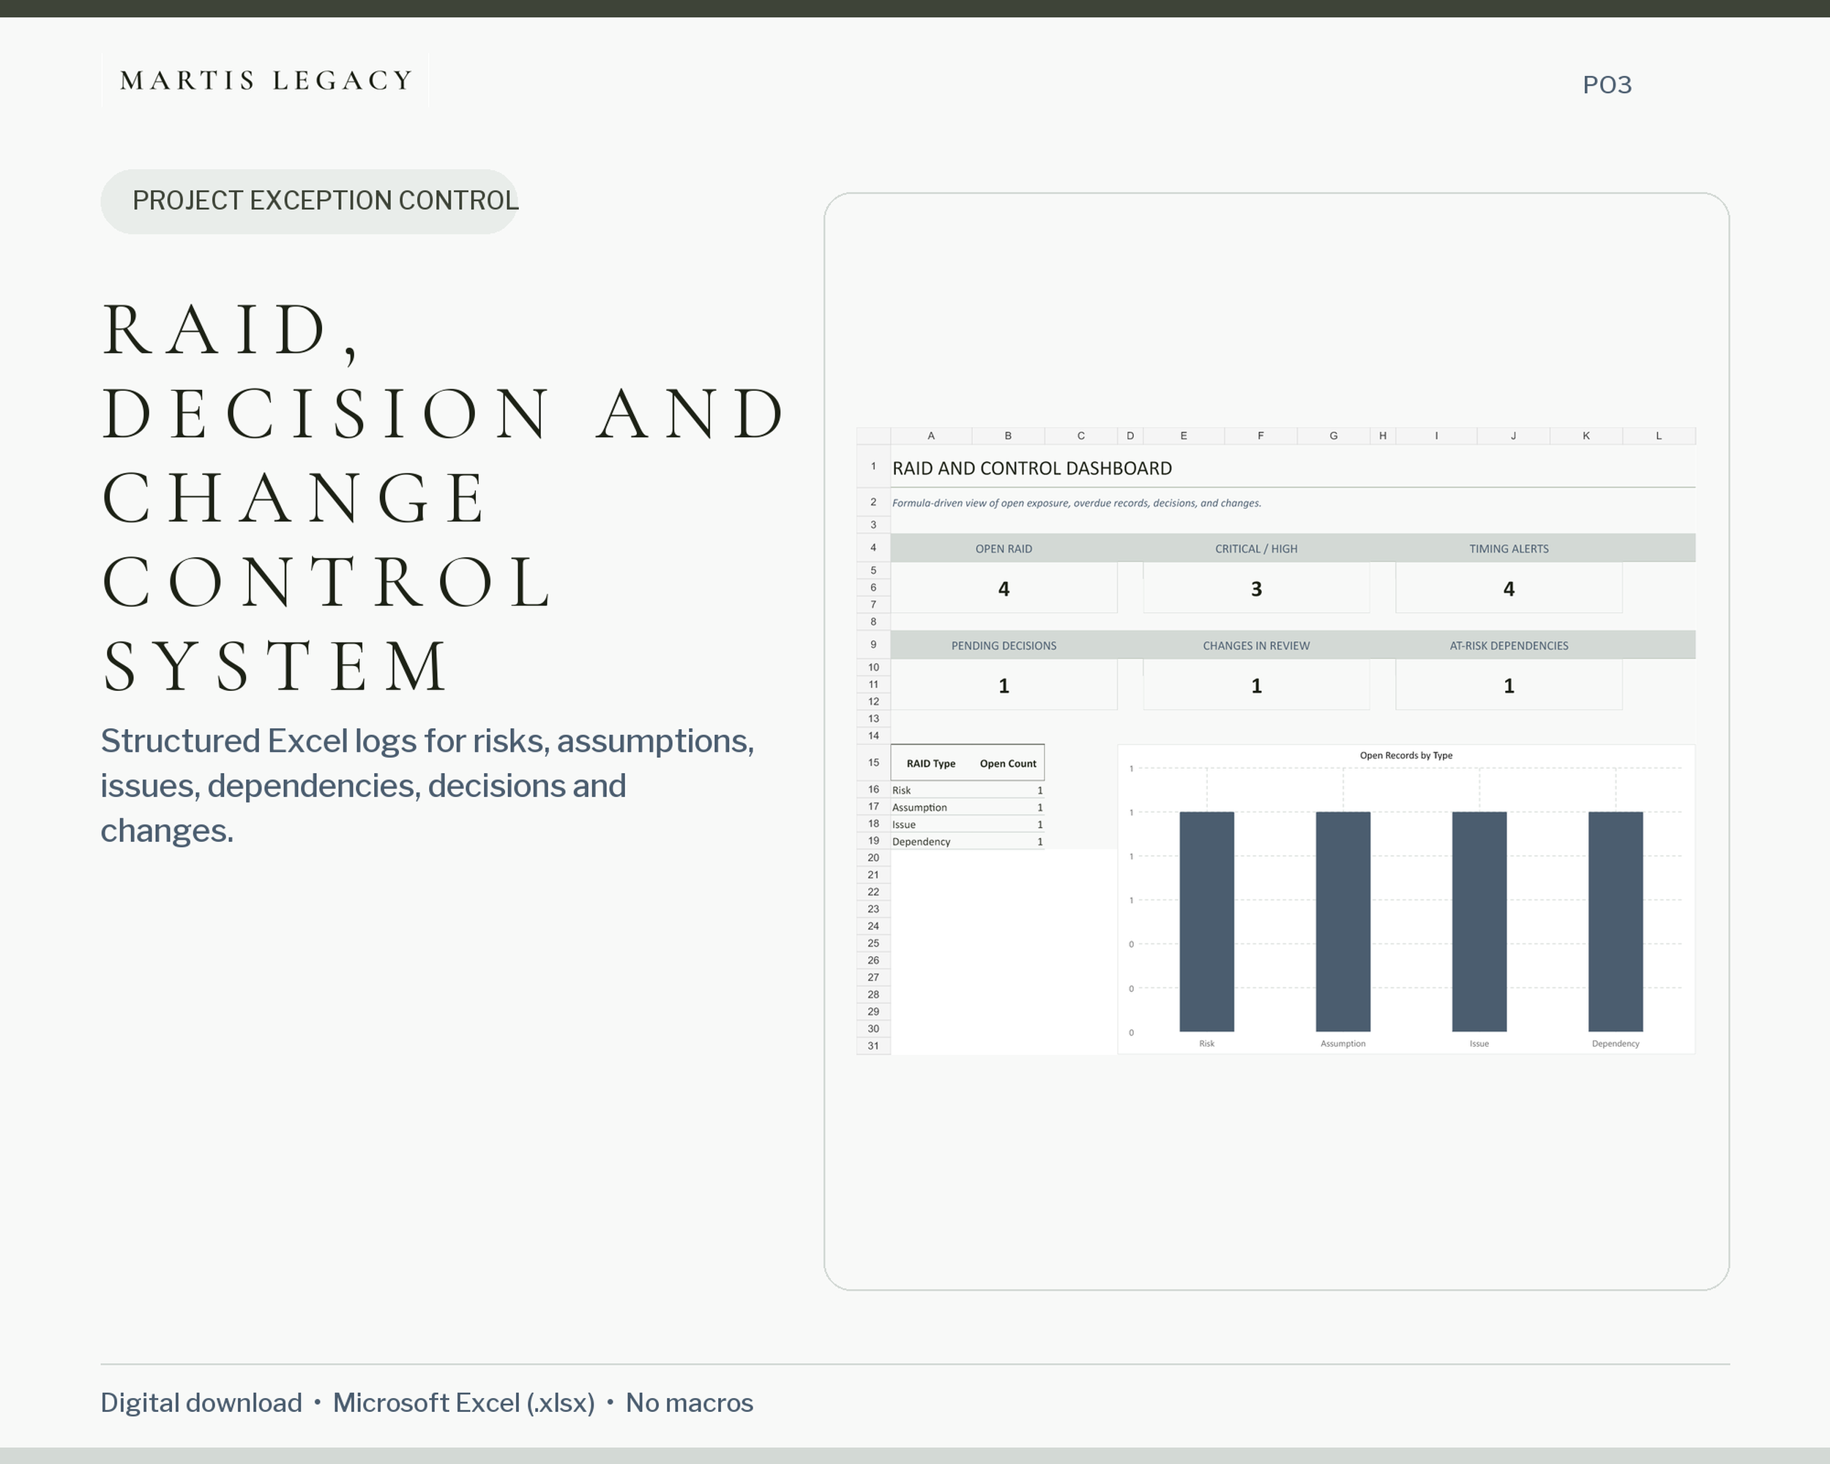This screenshot has height=1464, width=1830.
Task: Click the CRITICAL / HIGH header
Action: (1256, 549)
